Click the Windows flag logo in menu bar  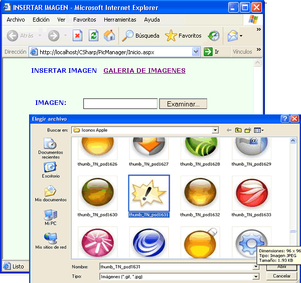pos(253,20)
